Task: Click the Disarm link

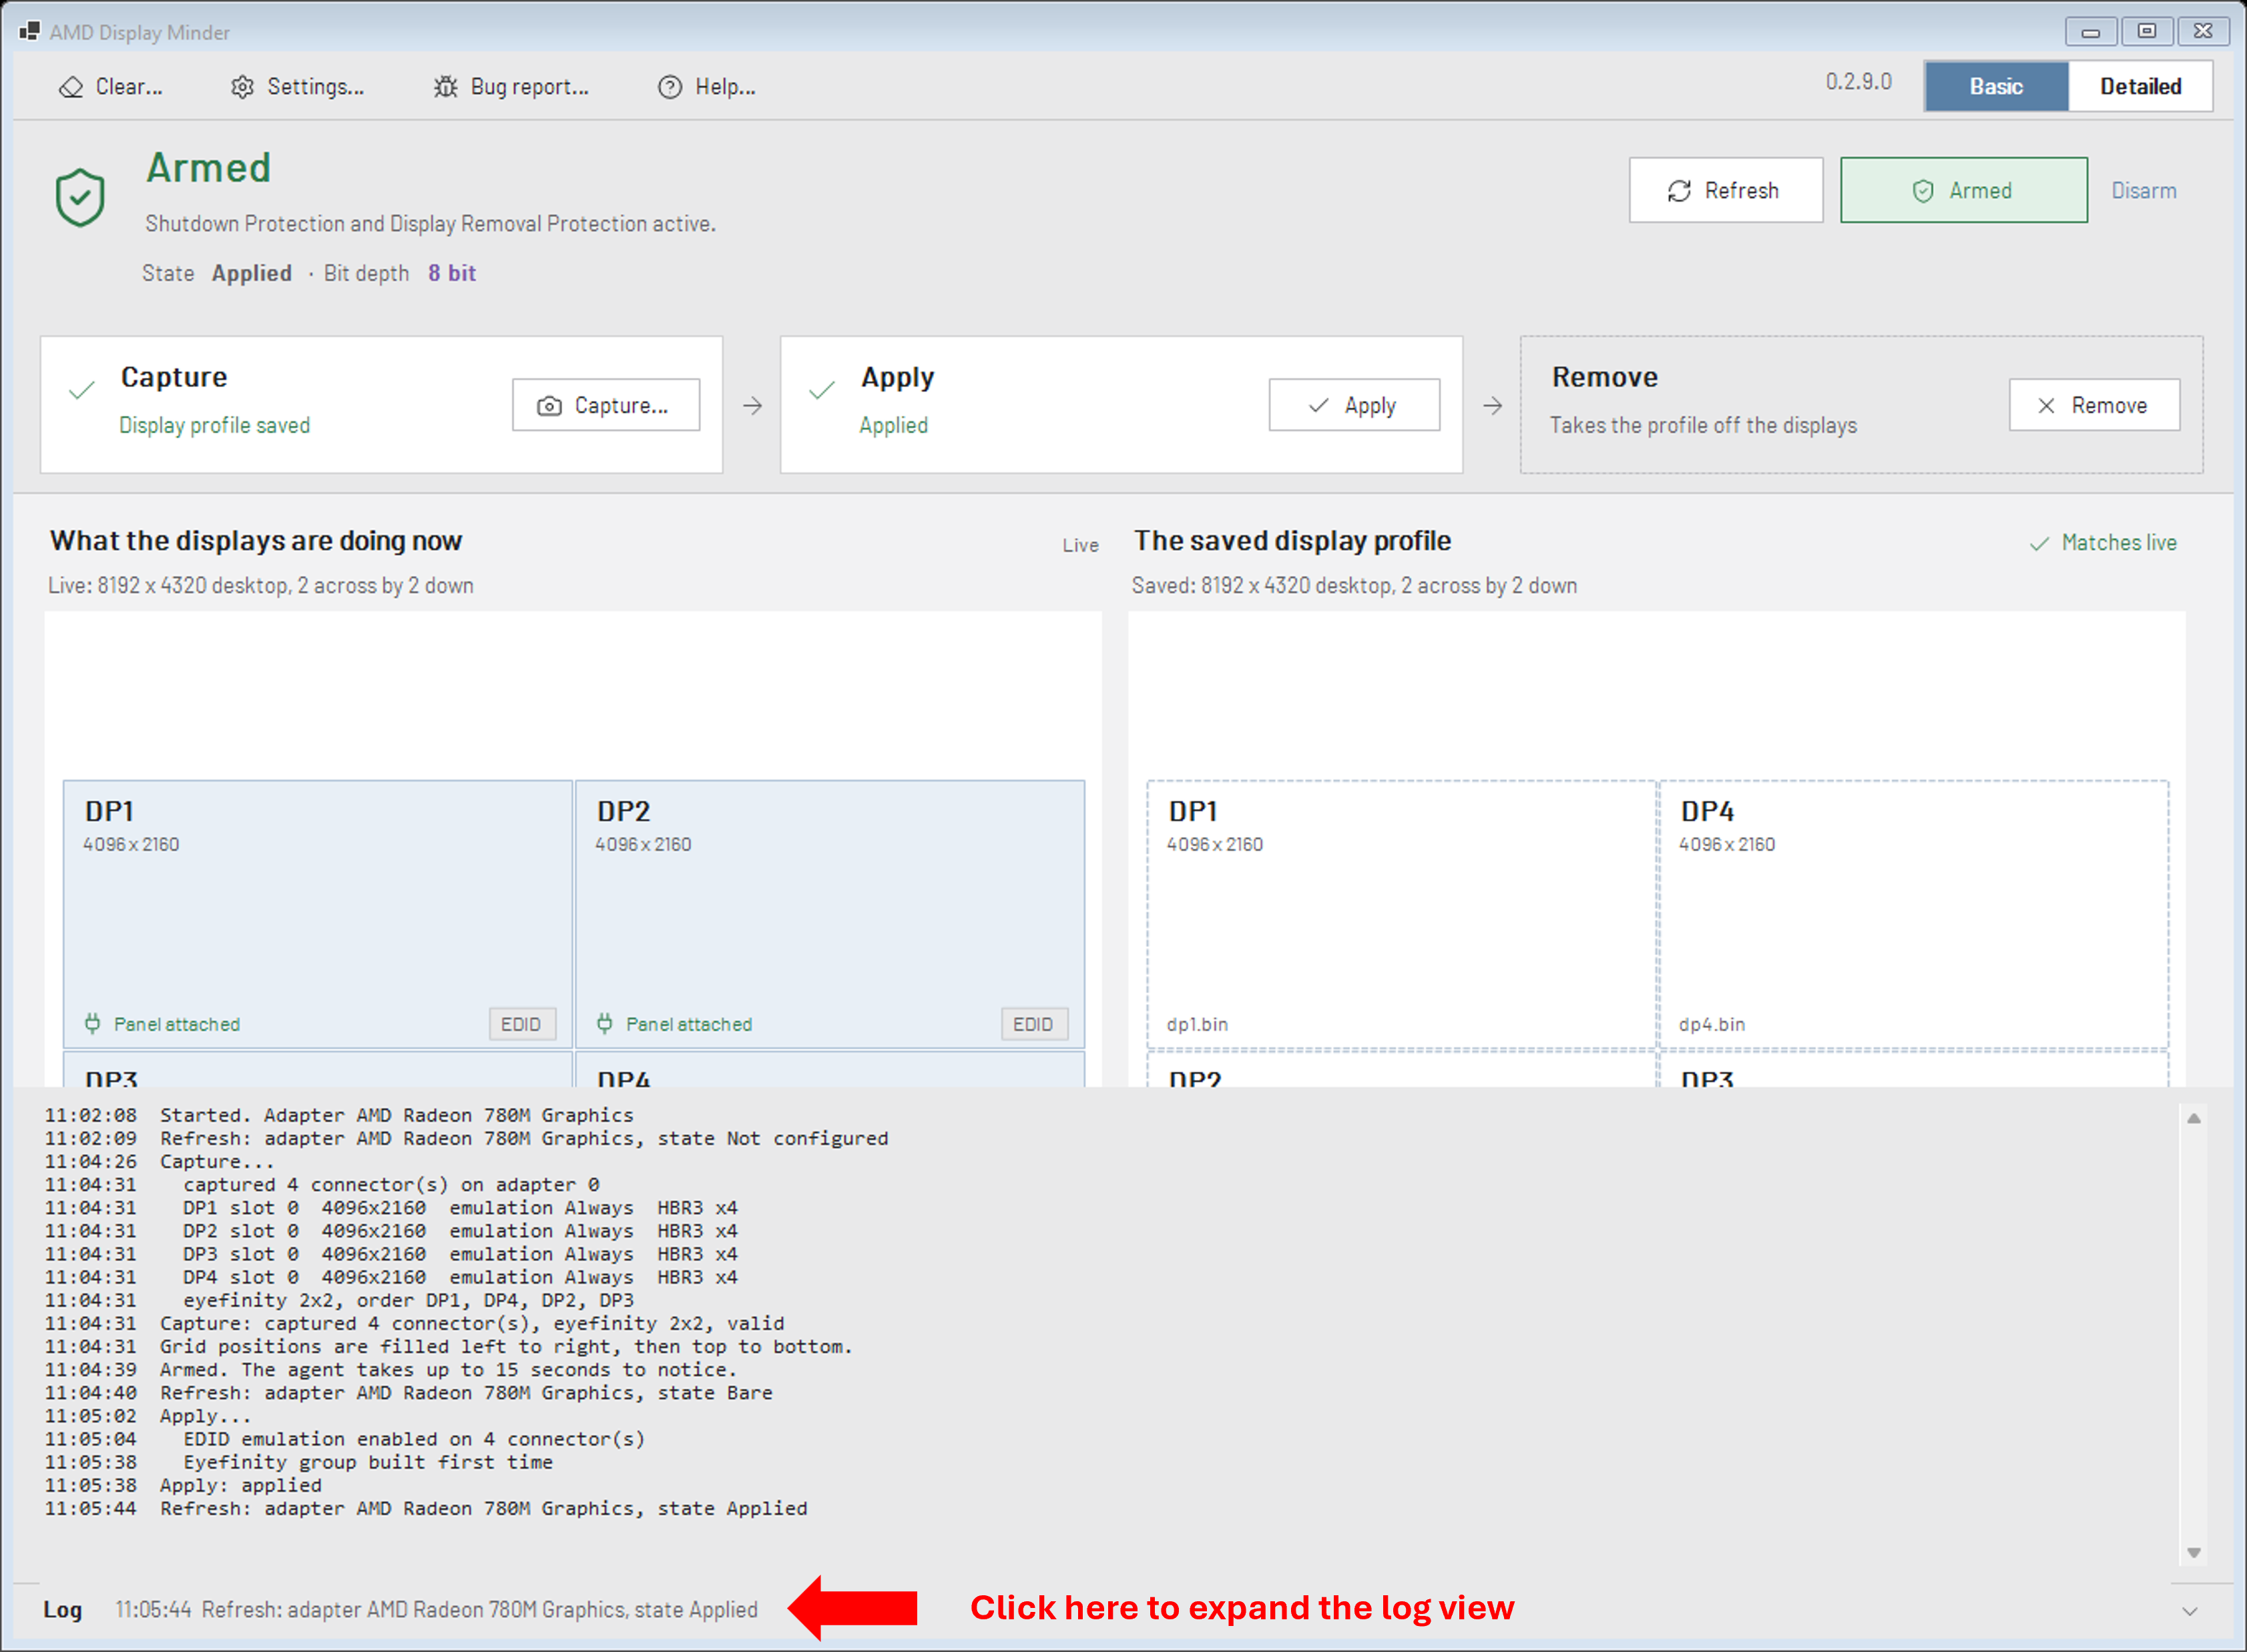Action: (x=2143, y=191)
